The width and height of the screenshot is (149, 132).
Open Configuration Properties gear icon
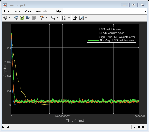5,18
